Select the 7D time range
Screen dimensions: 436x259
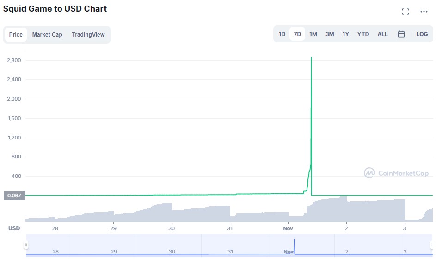click(297, 34)
